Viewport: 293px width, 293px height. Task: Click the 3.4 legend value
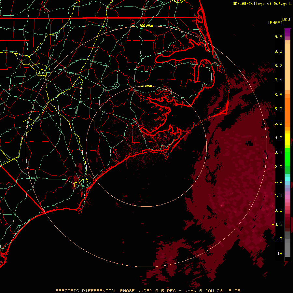point(278,152)
